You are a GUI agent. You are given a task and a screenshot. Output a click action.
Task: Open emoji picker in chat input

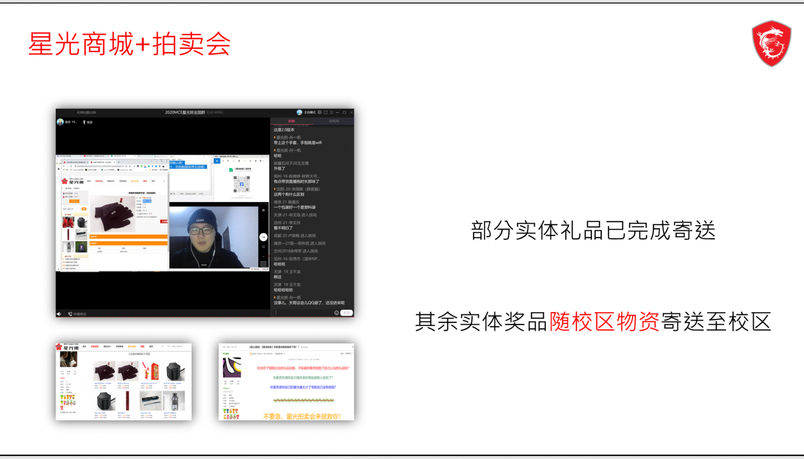pyautogui.click(x=336, y=313)
